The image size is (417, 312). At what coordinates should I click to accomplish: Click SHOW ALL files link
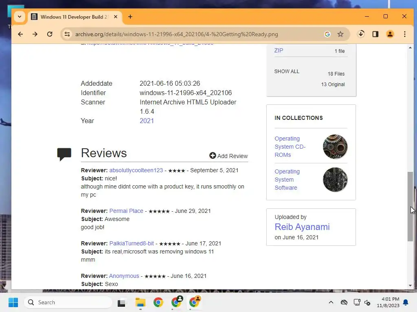(287, 71)
